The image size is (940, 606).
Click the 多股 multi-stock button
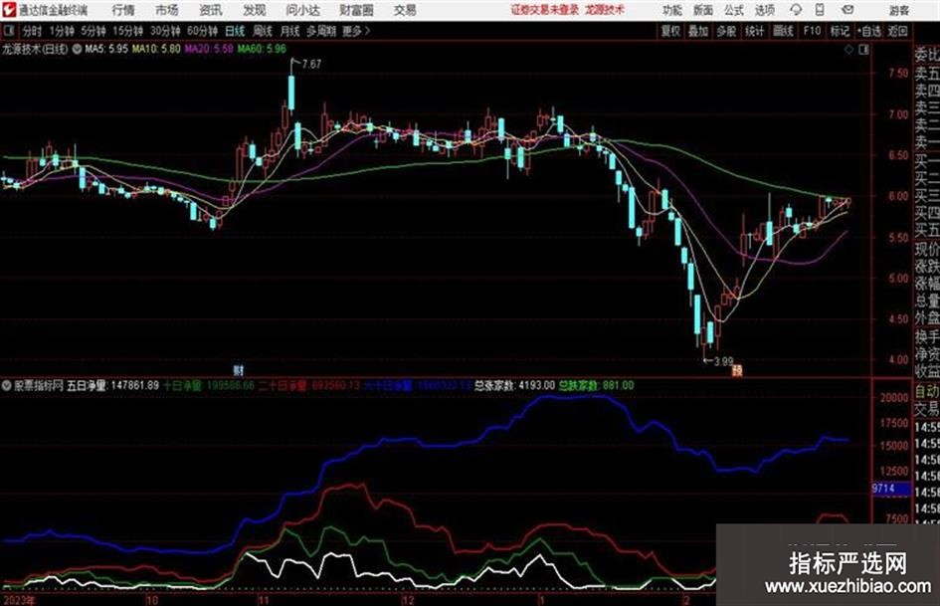pos(726,31)
